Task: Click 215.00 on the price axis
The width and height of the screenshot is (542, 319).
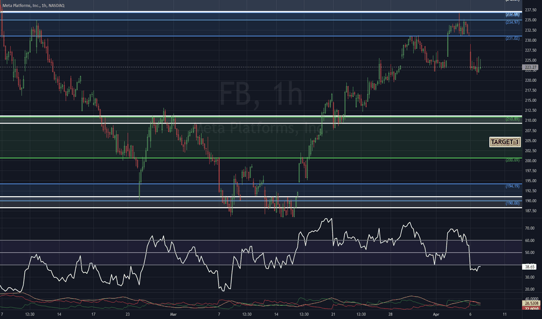Action: pos(530,100)
